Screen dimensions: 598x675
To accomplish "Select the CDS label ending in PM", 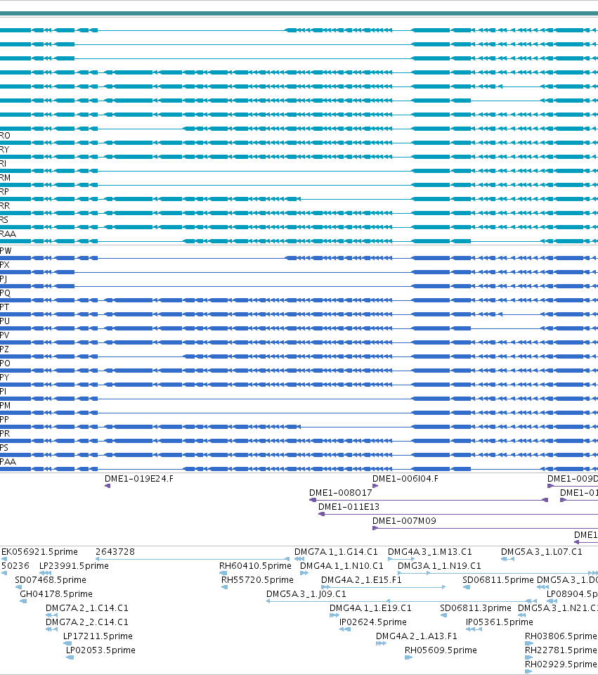I will tap(5, 406).
